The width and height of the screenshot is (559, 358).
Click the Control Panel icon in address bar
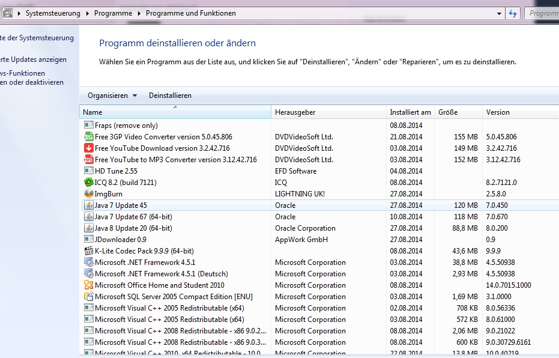(x=8, y=13)
